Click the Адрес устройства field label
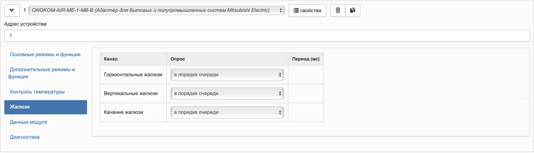The image size is (534, 153). [x=25, y=24]
